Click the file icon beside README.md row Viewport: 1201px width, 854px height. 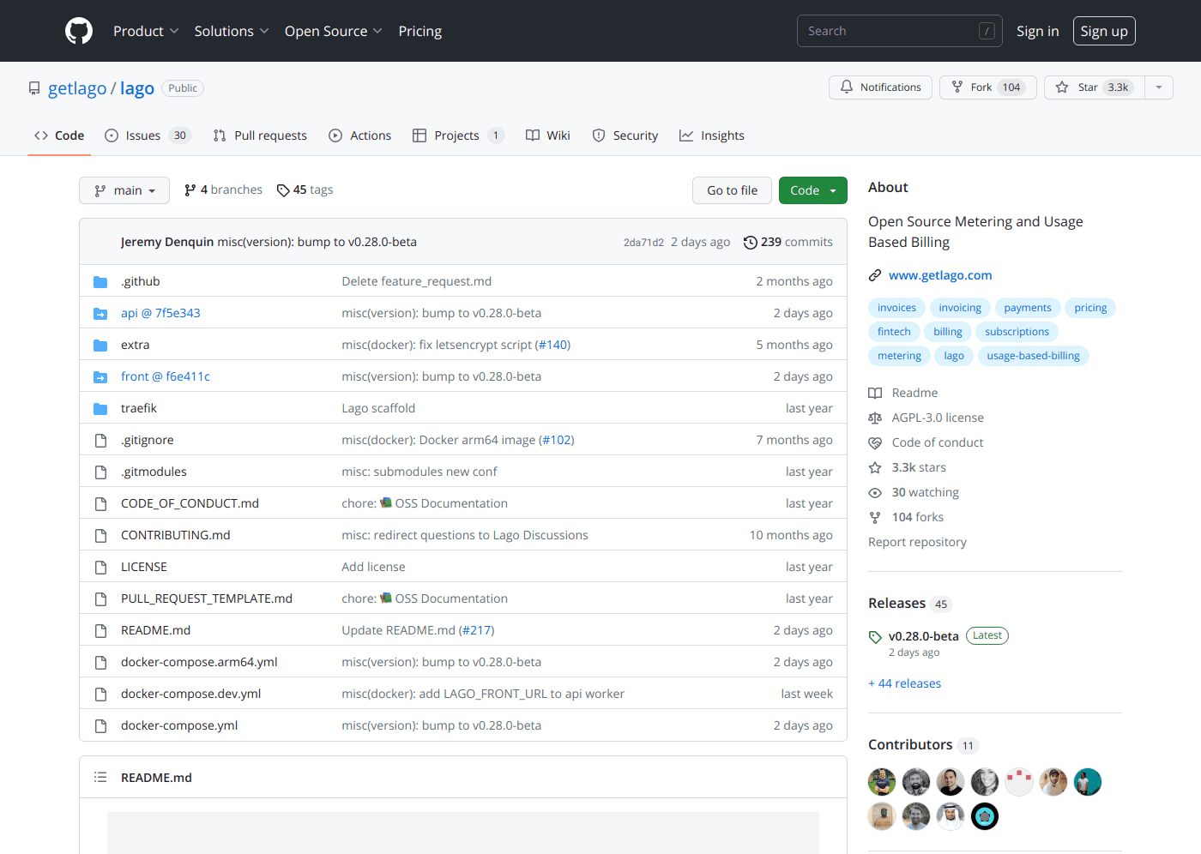click(x=100, y=630)
